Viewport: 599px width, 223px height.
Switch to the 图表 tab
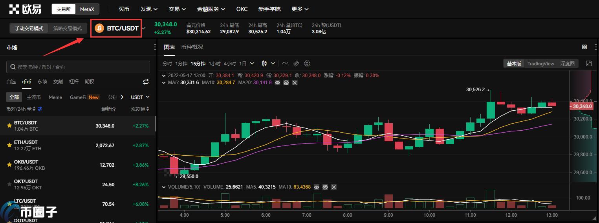click(x=169, y=47)
